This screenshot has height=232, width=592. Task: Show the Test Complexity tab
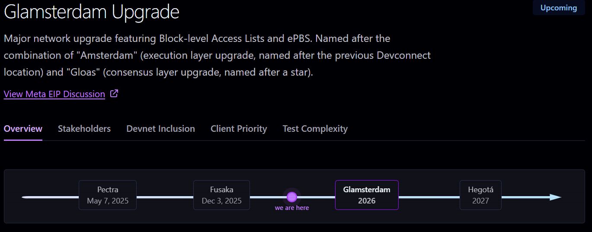pyautogui.click(x=315, y=129)
